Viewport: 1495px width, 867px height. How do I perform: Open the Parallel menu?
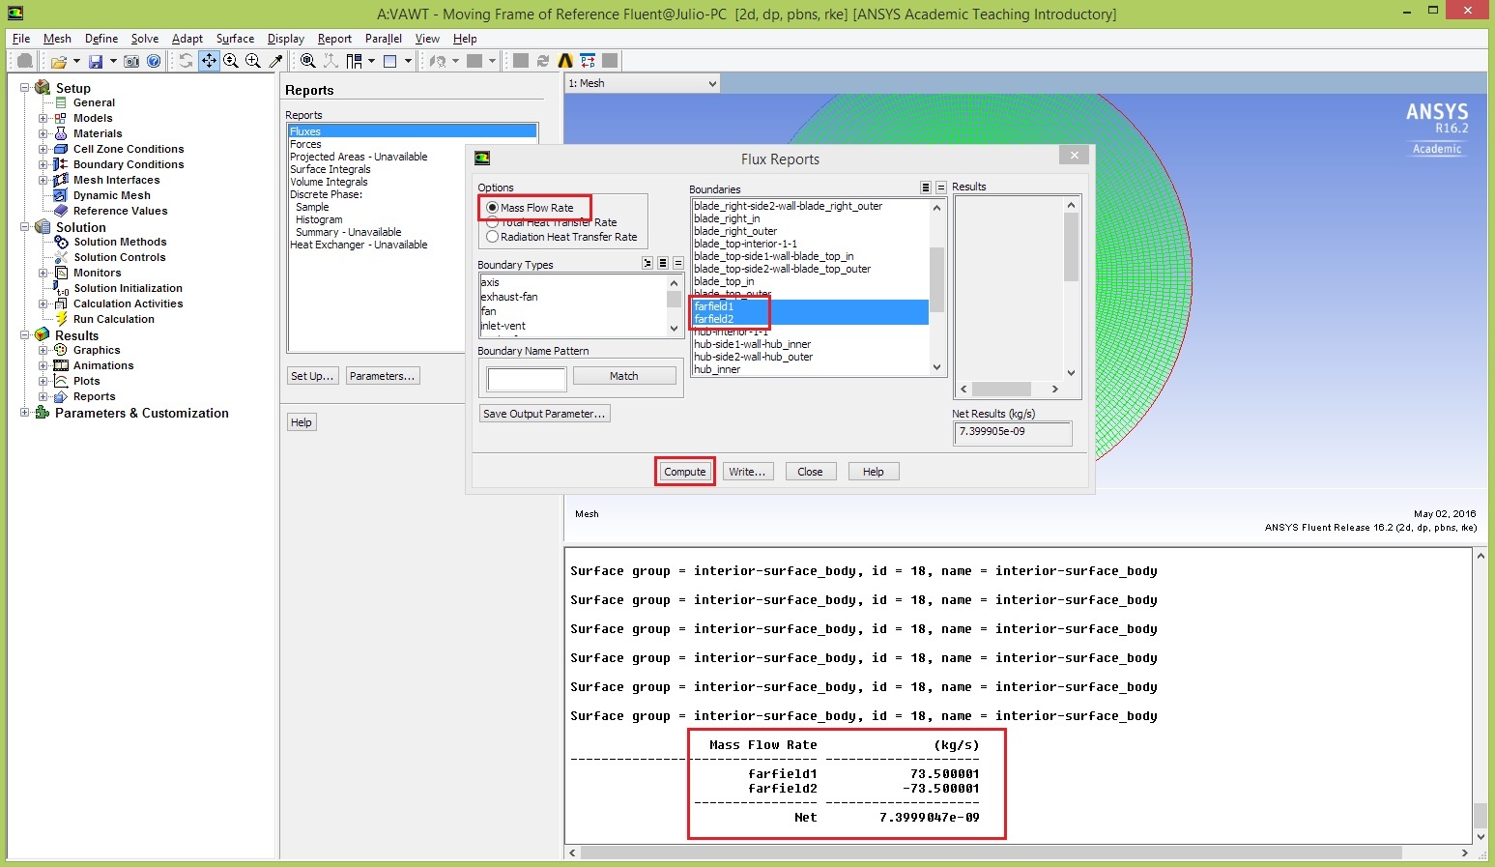384,39
